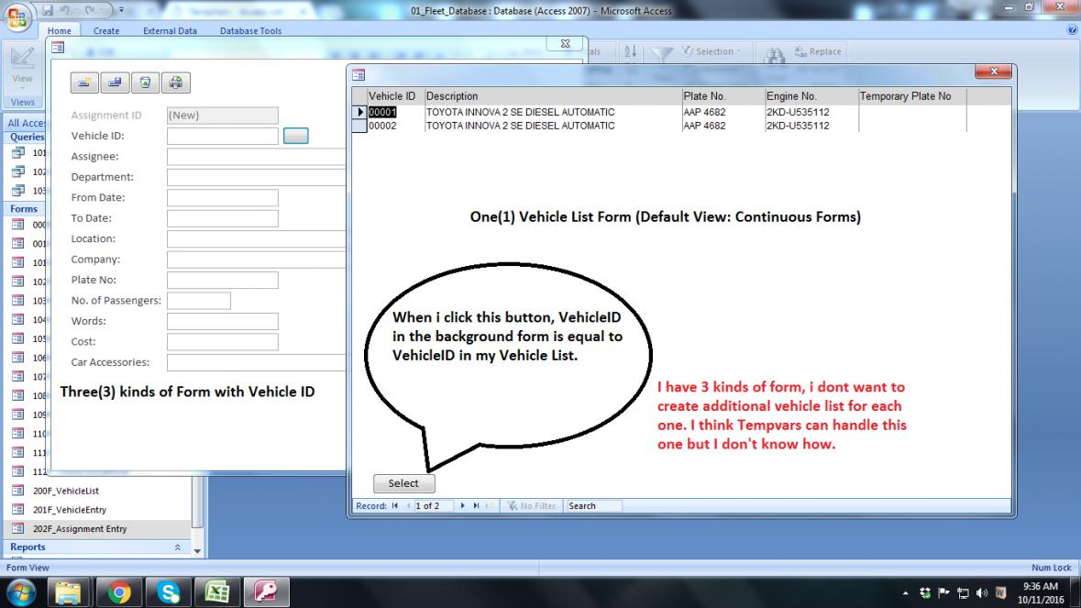This screenshot has width=1081, height=608.
Task: Click the Access help question mark icon
Action: (1072, 29)
